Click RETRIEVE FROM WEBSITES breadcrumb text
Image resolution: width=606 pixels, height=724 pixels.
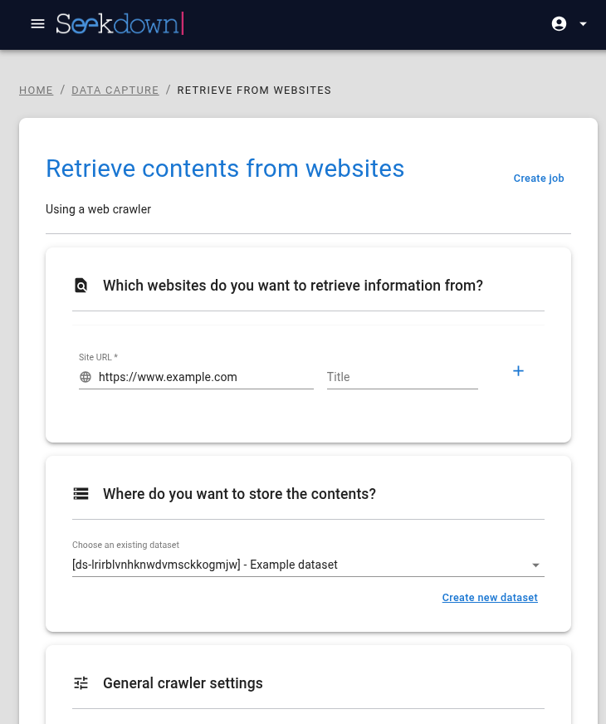point(254,90)
